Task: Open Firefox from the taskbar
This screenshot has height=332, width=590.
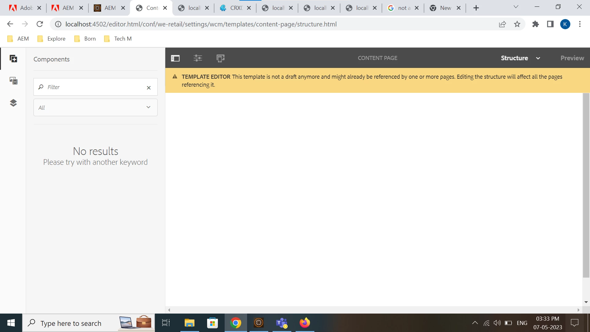Action: click(x=305, y=323)
